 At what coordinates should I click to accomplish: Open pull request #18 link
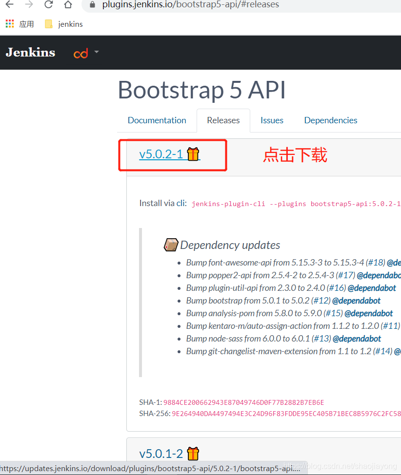(376, 262)
